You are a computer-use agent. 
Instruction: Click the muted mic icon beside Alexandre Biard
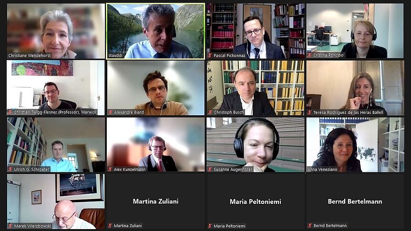click(x=110, y=112)
